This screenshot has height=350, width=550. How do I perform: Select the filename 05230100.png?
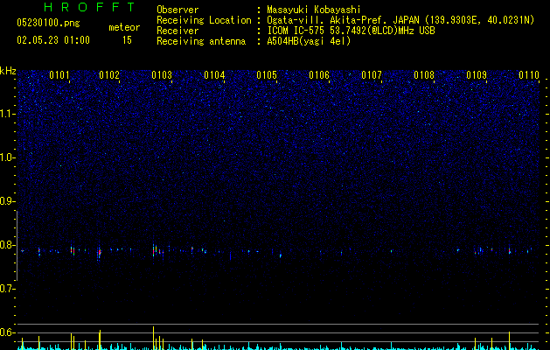click(48, 23)
